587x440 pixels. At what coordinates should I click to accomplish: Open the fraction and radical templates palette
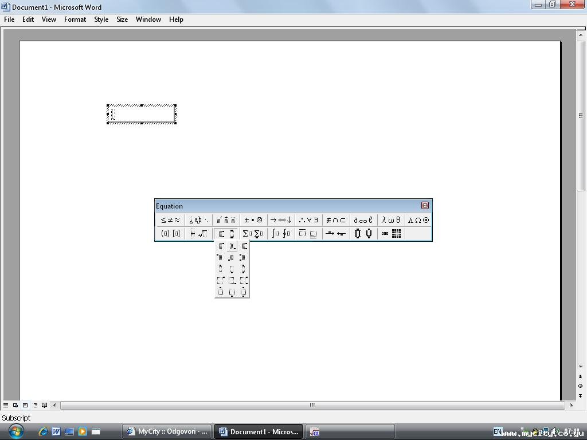198,234
